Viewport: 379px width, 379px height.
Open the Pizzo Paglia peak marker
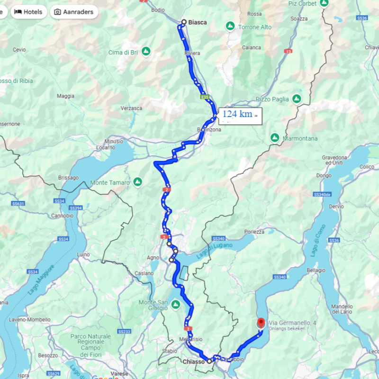tap(297, 99)
